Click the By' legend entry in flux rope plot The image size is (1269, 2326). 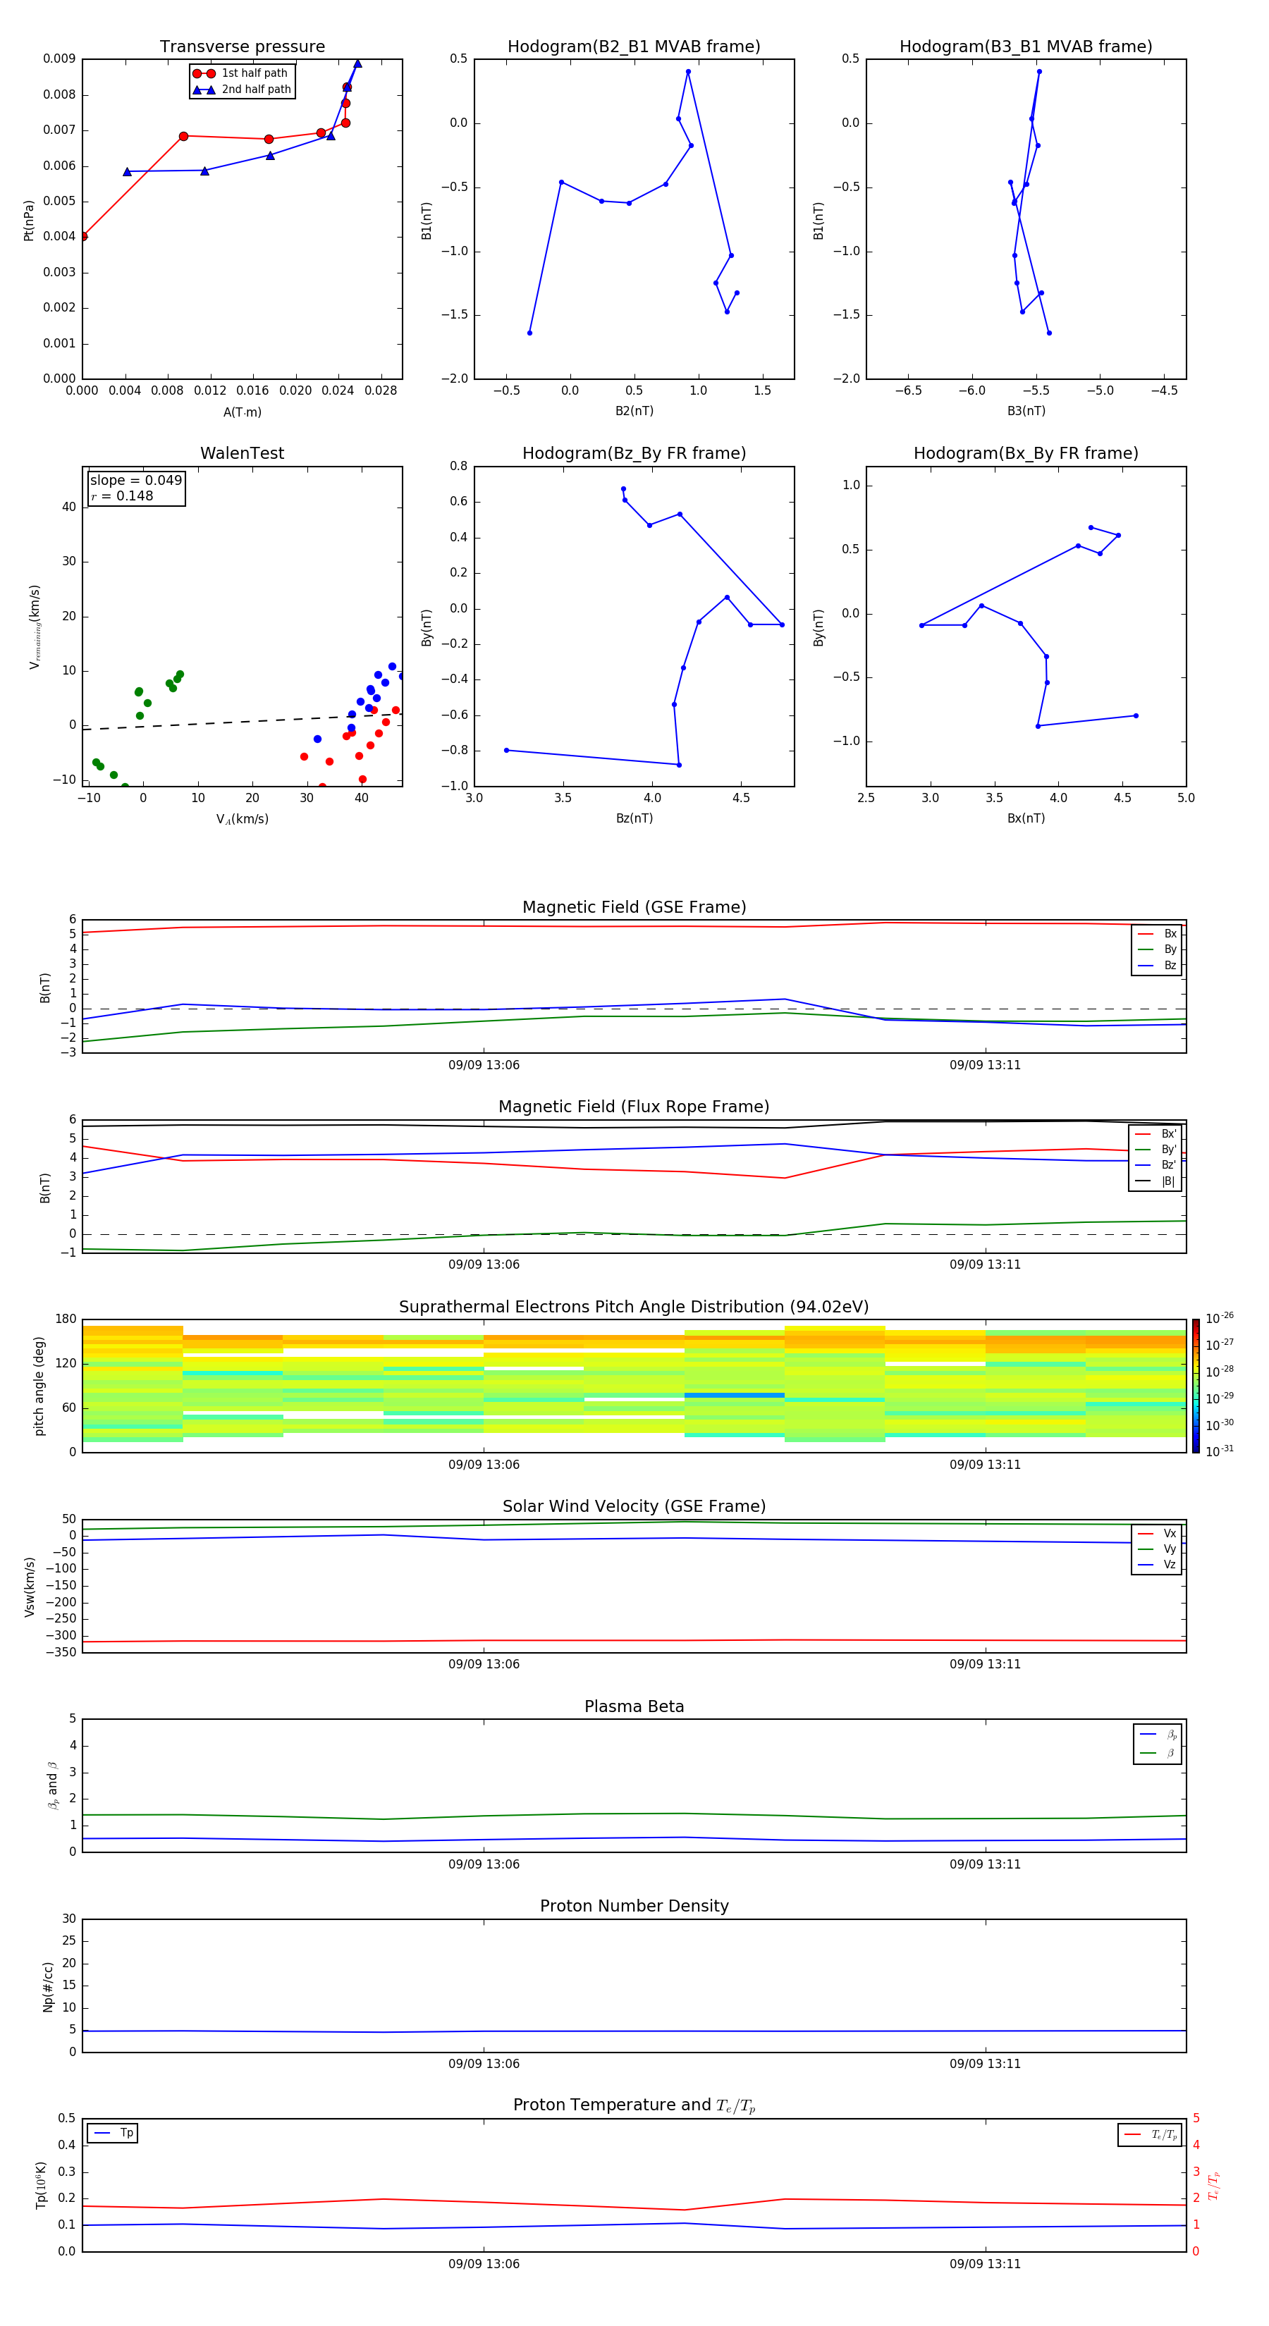click(x=1156, y=1150)
